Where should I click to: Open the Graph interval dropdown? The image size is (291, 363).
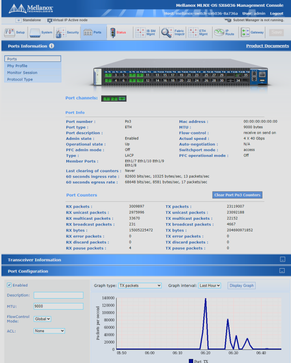pos(210,286)
